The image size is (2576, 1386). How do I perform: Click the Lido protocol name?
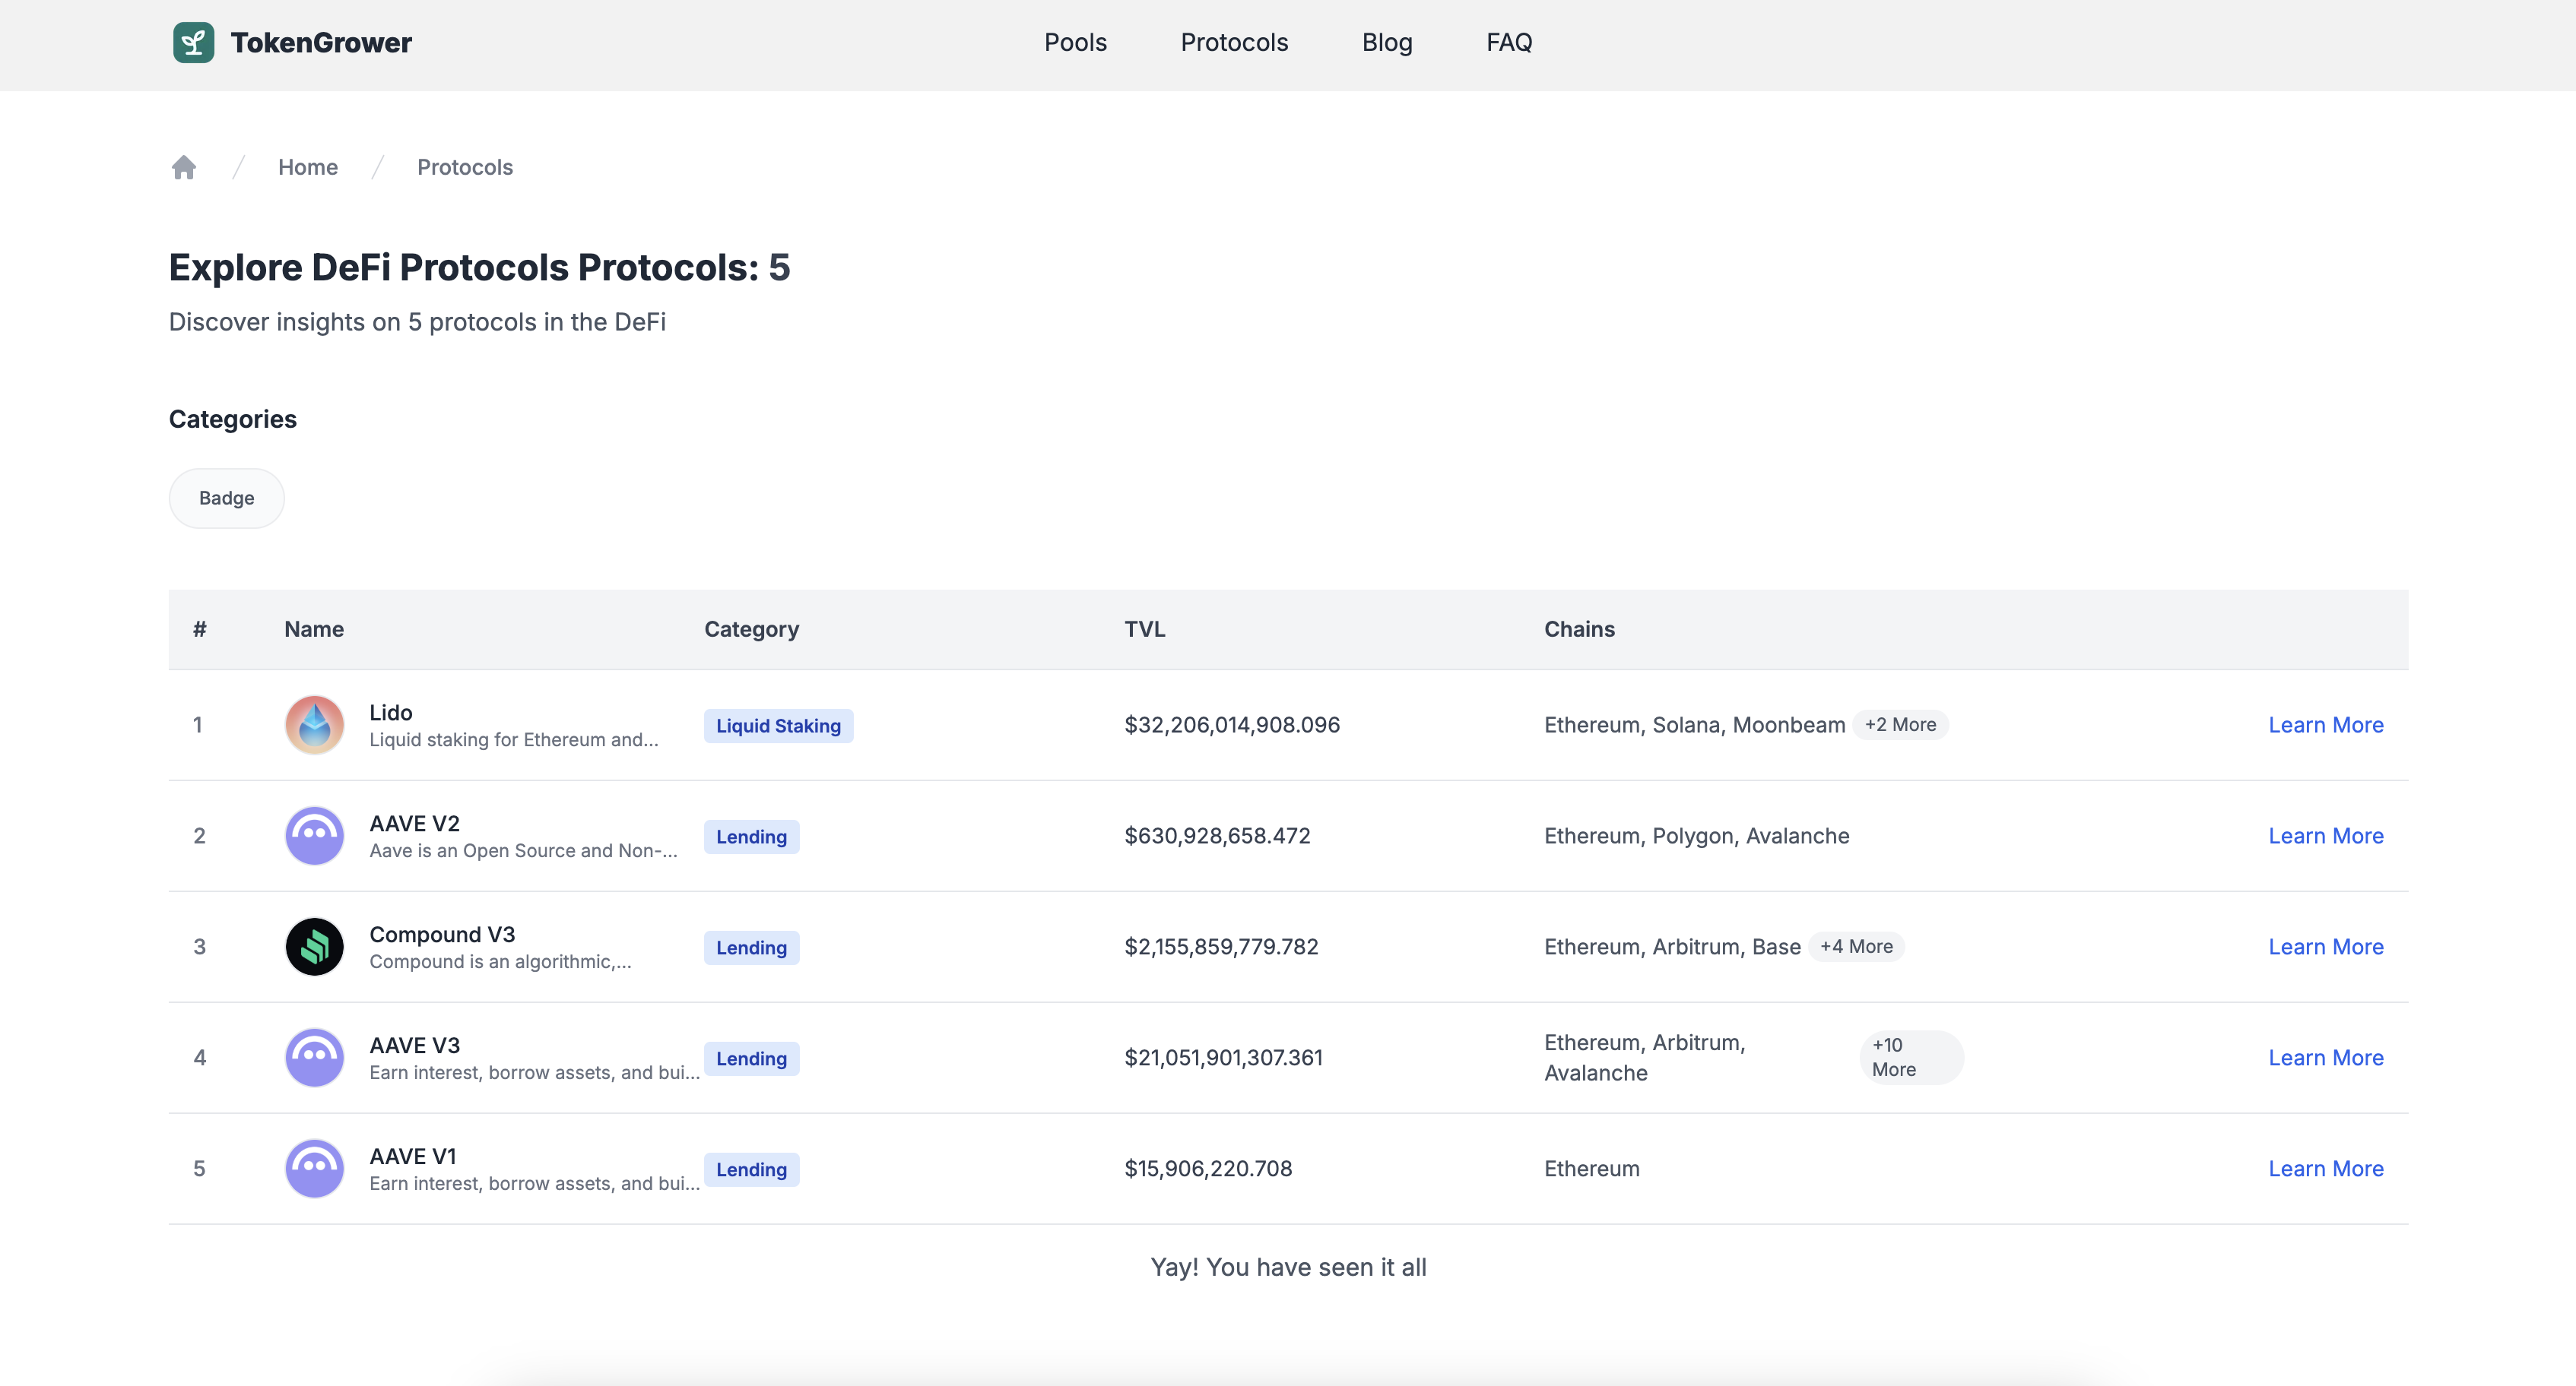point(391,713)
